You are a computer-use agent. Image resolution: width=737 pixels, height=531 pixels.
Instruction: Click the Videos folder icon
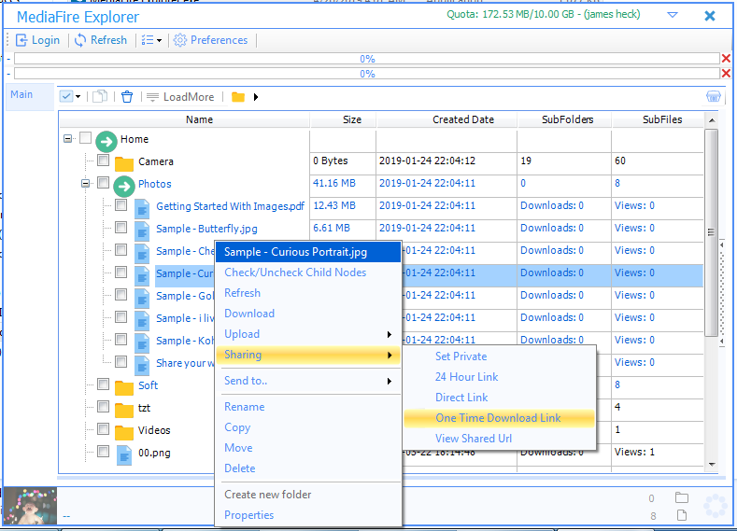[124, 432]
